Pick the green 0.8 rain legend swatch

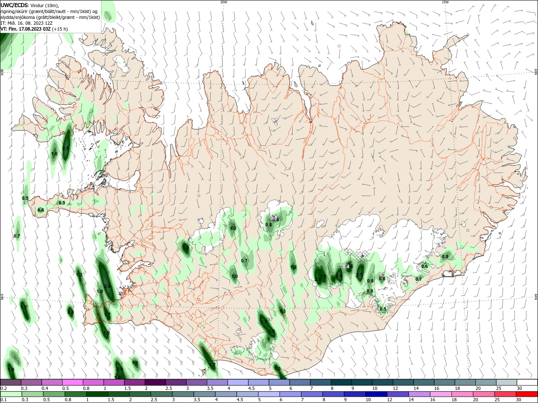(75, 394)
